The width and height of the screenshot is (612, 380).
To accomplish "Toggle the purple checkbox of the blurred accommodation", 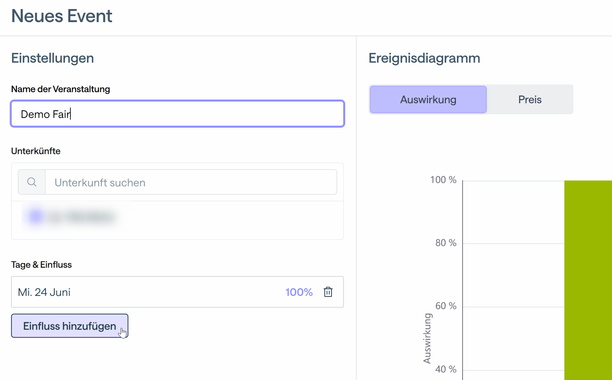I will pos(36,216).
